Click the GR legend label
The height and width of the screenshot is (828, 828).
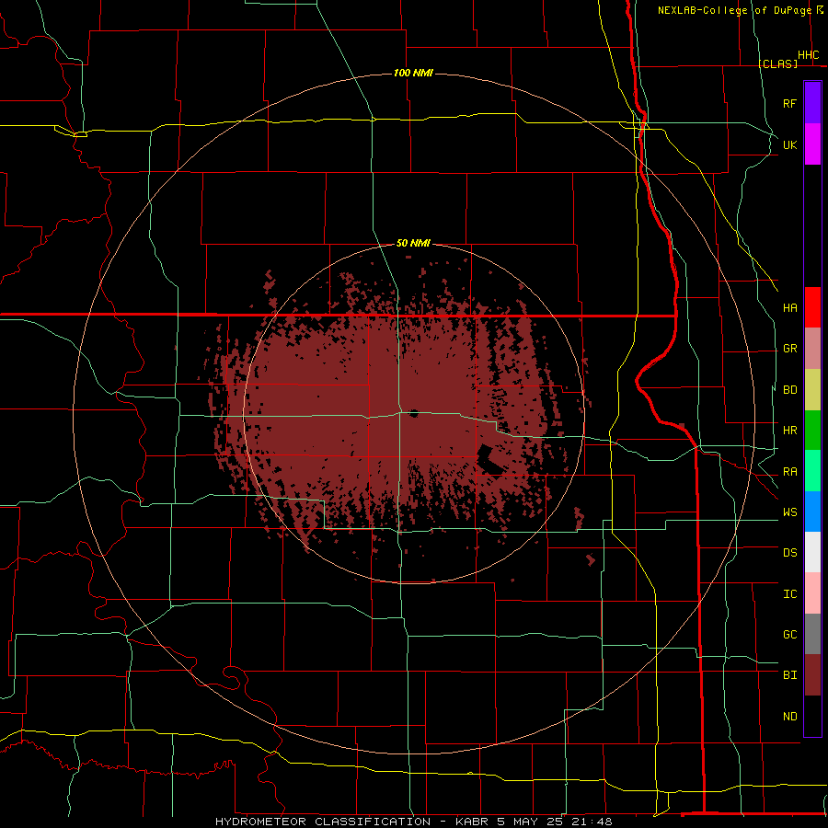pyautogui.click(x=789, y=349)
